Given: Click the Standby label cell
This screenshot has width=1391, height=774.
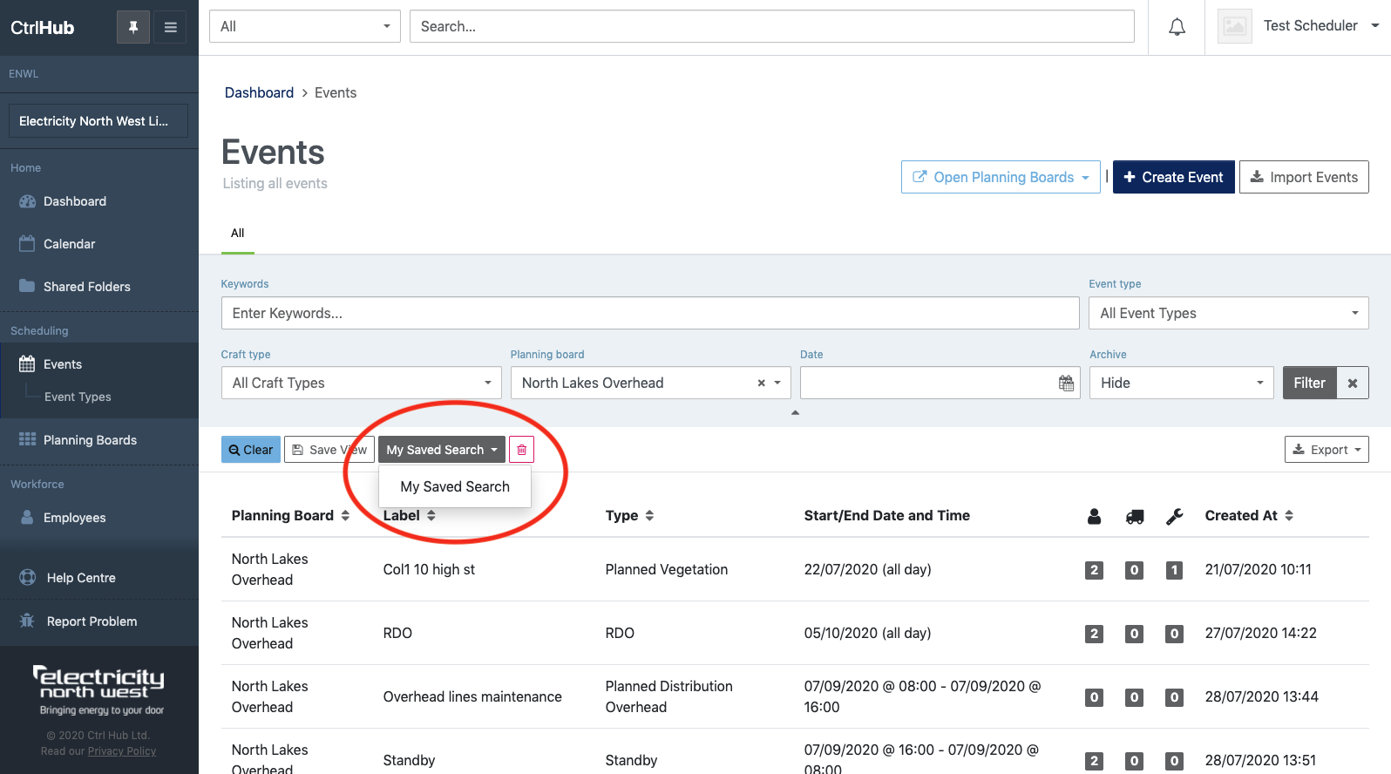Looking at the screenshot, I should pos(409,760).
